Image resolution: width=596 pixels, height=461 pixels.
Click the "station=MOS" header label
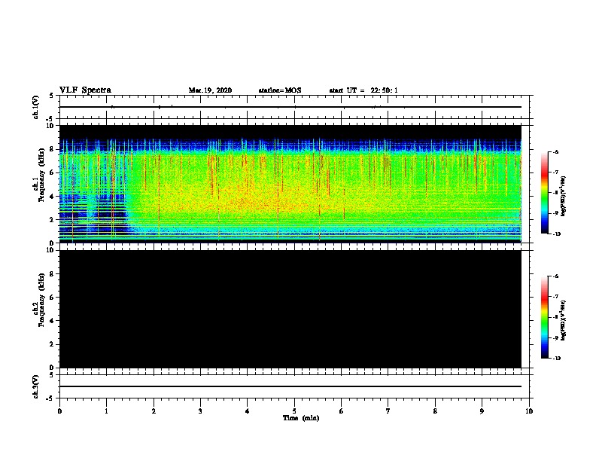coord(280,90)
